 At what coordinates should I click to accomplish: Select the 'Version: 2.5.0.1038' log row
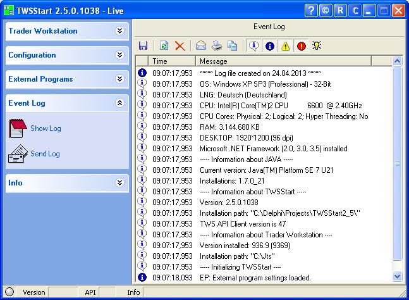(x=264, y=203)
